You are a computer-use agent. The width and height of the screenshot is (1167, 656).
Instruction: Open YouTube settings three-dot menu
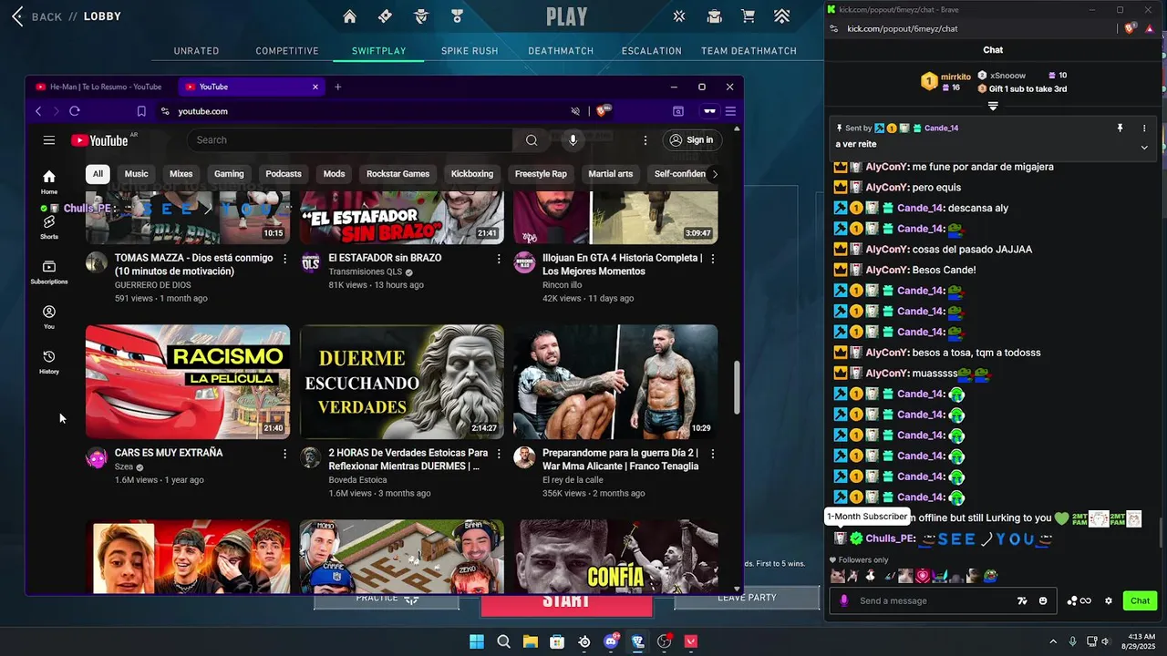pyautogui.click(x=645, y=140)
